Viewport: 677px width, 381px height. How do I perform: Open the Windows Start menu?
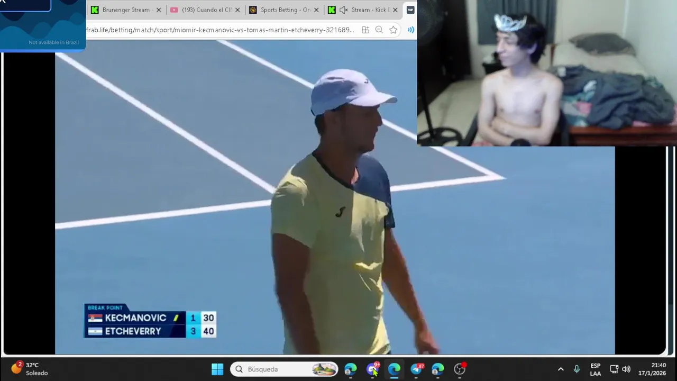[x=217, y=369]
